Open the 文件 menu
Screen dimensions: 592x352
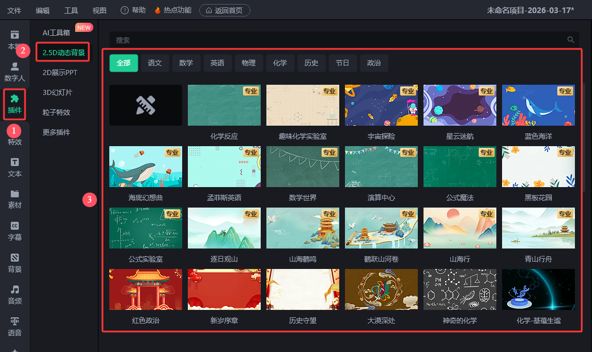(x=14, y=10)
